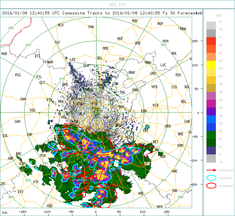235x216 pixels.
Task: Click the MGP station label
Action: (x=120, y=39)
